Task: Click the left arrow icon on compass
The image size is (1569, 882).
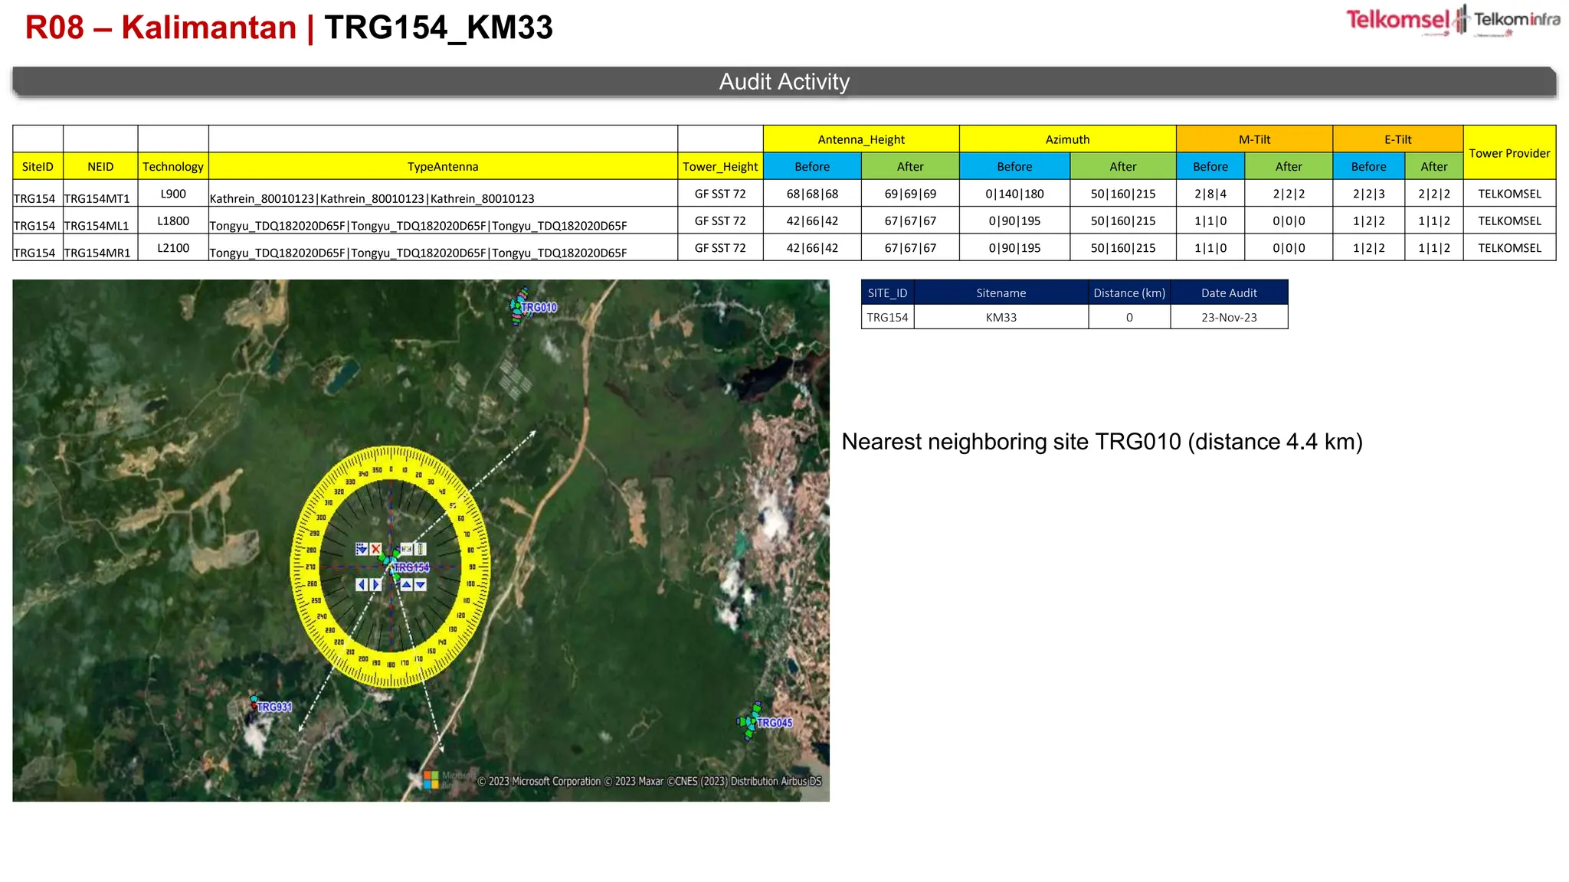Action: tap(362, 584)
